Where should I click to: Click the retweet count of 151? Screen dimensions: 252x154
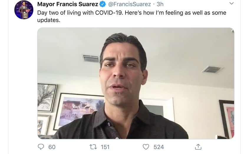tap(105, 147)
